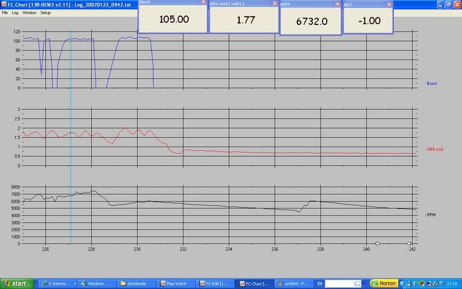
Task: Open the Log menu
Action: click(15, 12)
